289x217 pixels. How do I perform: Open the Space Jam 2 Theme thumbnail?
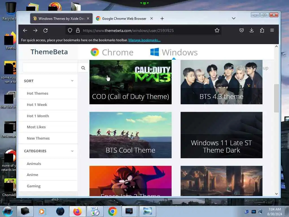point(130,181)
